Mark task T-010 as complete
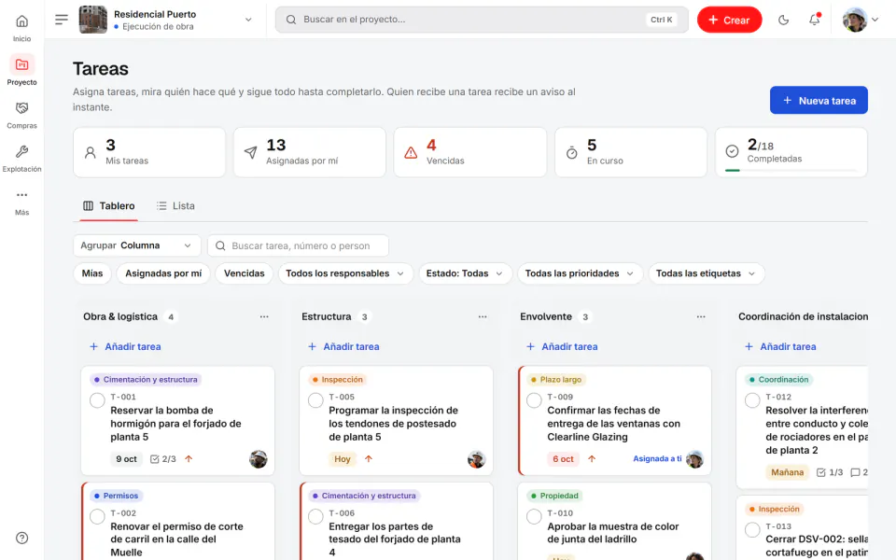Viewport: 896px width, 560px height. point(534,516)
